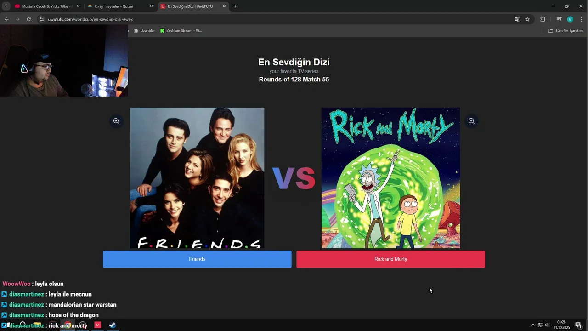588x331 pixels.
Task: Open the taskbar clock and date
Action: pyautogui.click(x=561, y=325)
